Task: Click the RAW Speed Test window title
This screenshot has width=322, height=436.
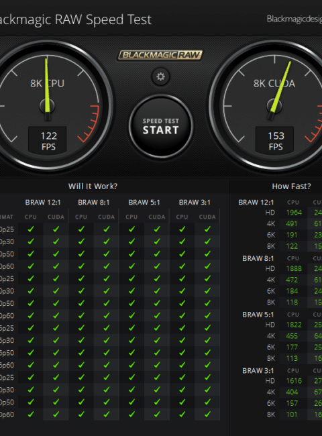Action: click(76, 19)
